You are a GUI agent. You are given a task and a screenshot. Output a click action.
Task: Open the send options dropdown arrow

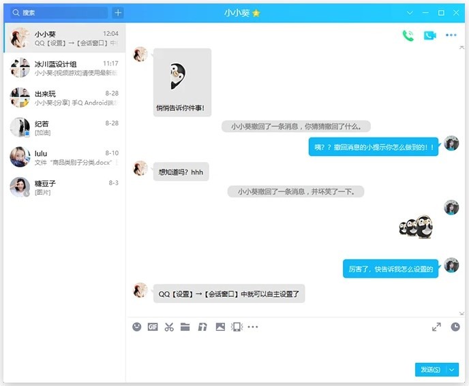pyautogui.click(x=452, y=370)
